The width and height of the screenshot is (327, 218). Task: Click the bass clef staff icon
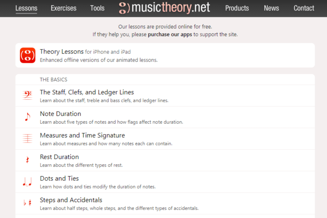click(x=27, y=96)
